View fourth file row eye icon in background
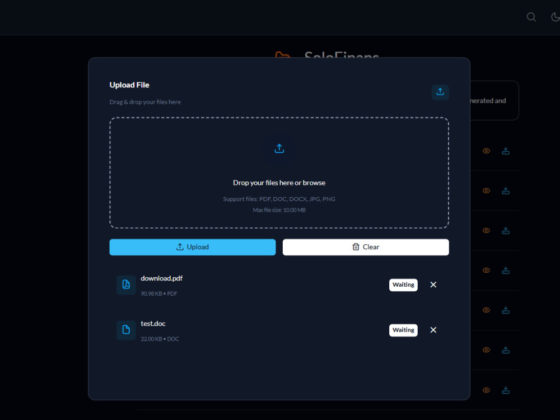 (487, 270)
